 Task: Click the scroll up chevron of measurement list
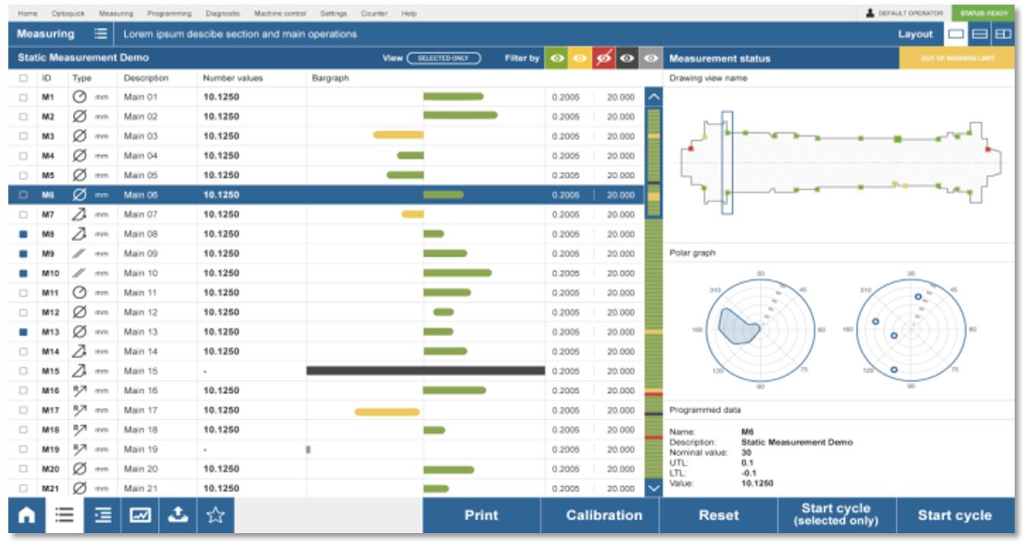[653, 97]
